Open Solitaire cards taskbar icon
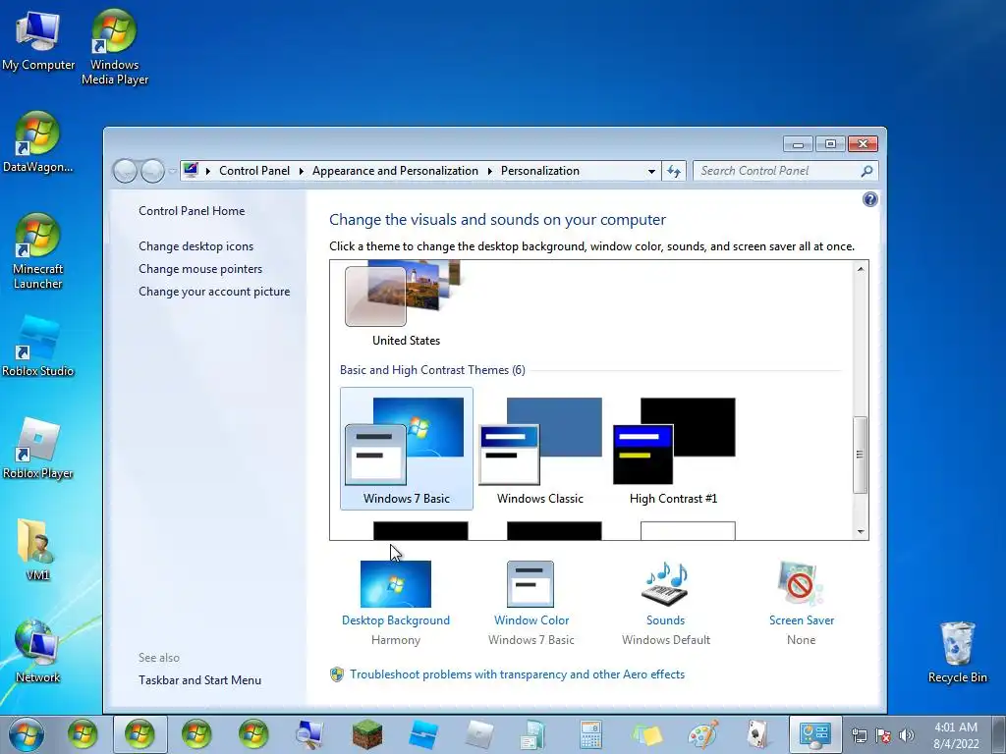This screenshot has height=754, width=1006. 757,734
